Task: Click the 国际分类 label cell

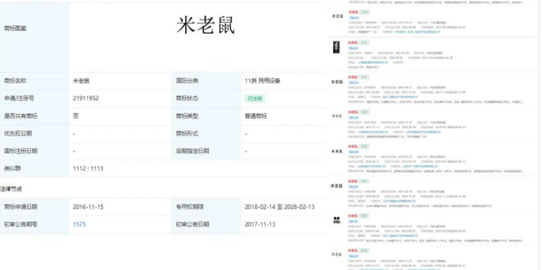Action: coord(207,81)
